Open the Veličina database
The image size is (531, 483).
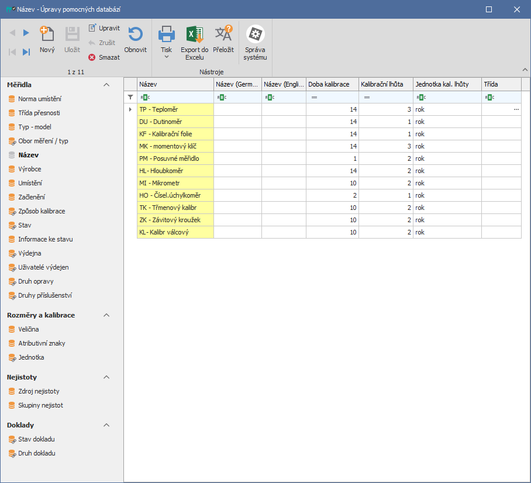pyautogui.click(x=23, y=329)
